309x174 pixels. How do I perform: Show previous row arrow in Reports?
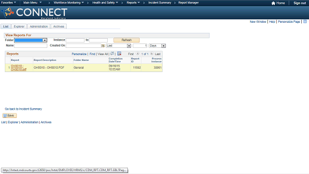click(138, 54)
